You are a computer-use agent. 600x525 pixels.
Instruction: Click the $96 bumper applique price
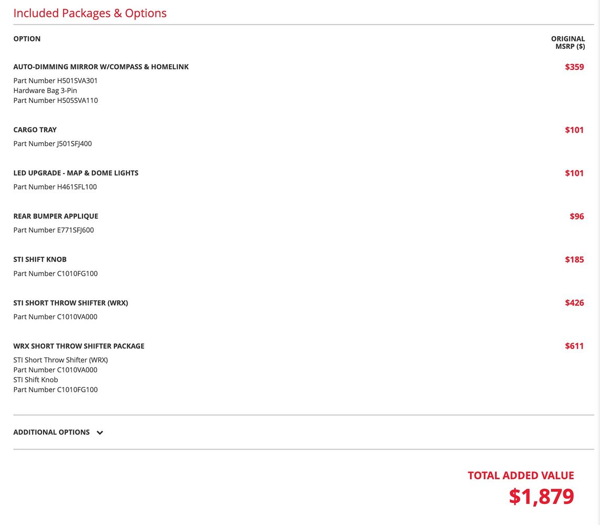(x=576, y=216)
